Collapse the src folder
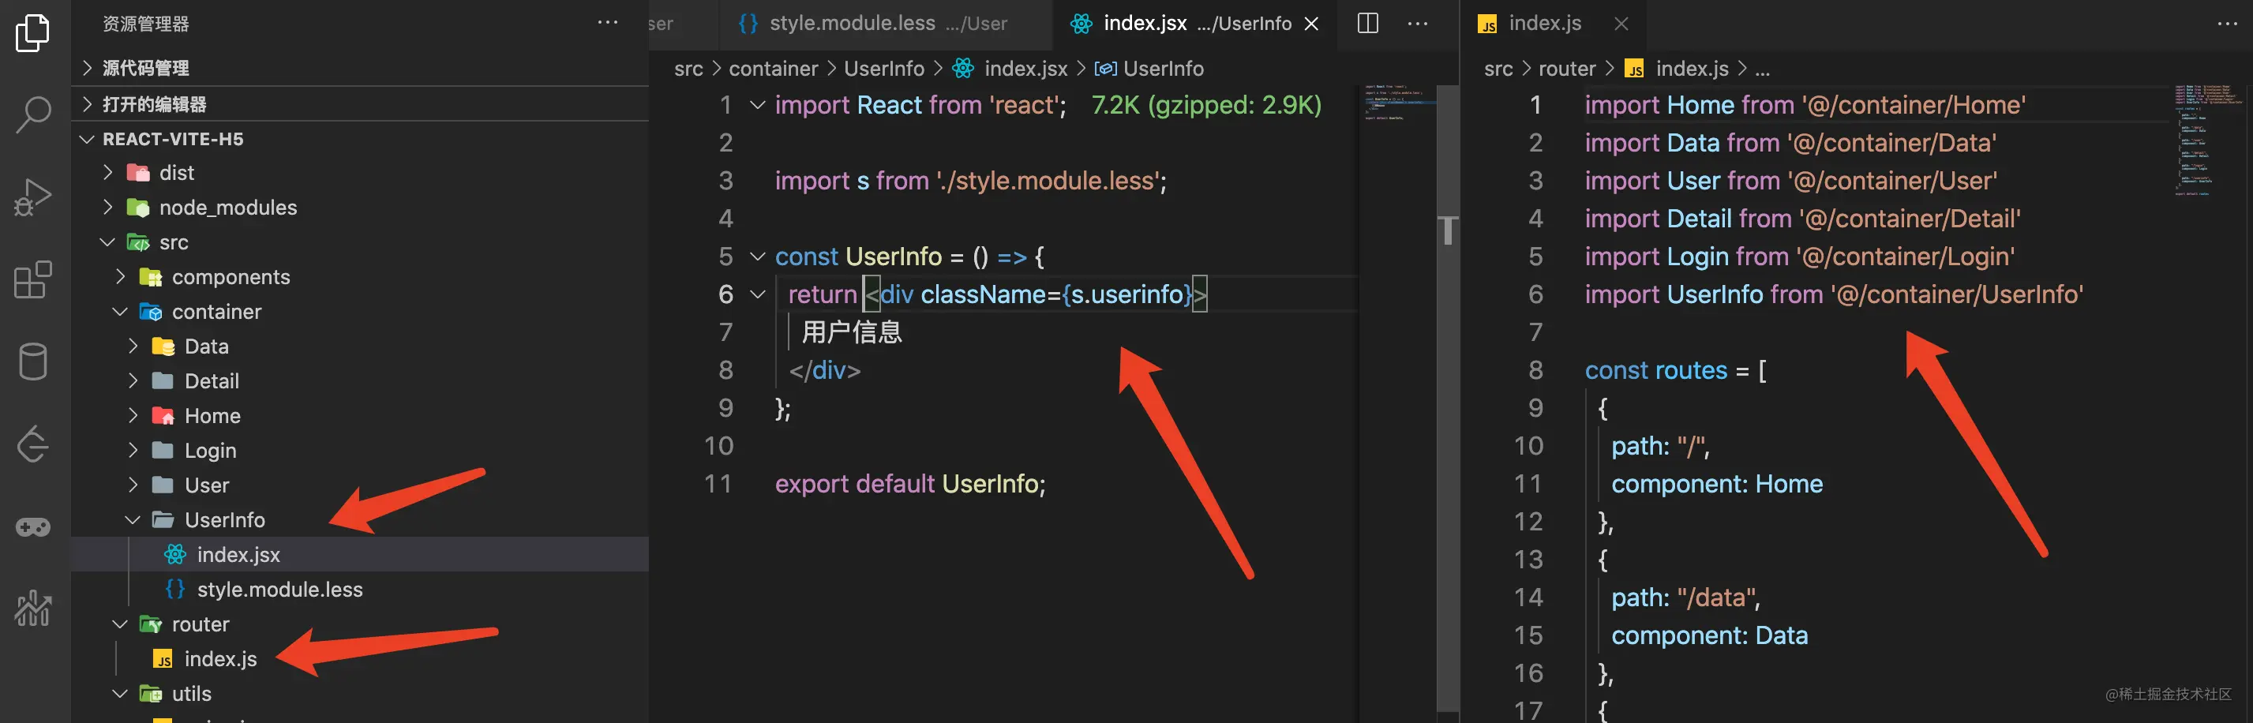Screen dimensions: 2253x723 (359, 242)
